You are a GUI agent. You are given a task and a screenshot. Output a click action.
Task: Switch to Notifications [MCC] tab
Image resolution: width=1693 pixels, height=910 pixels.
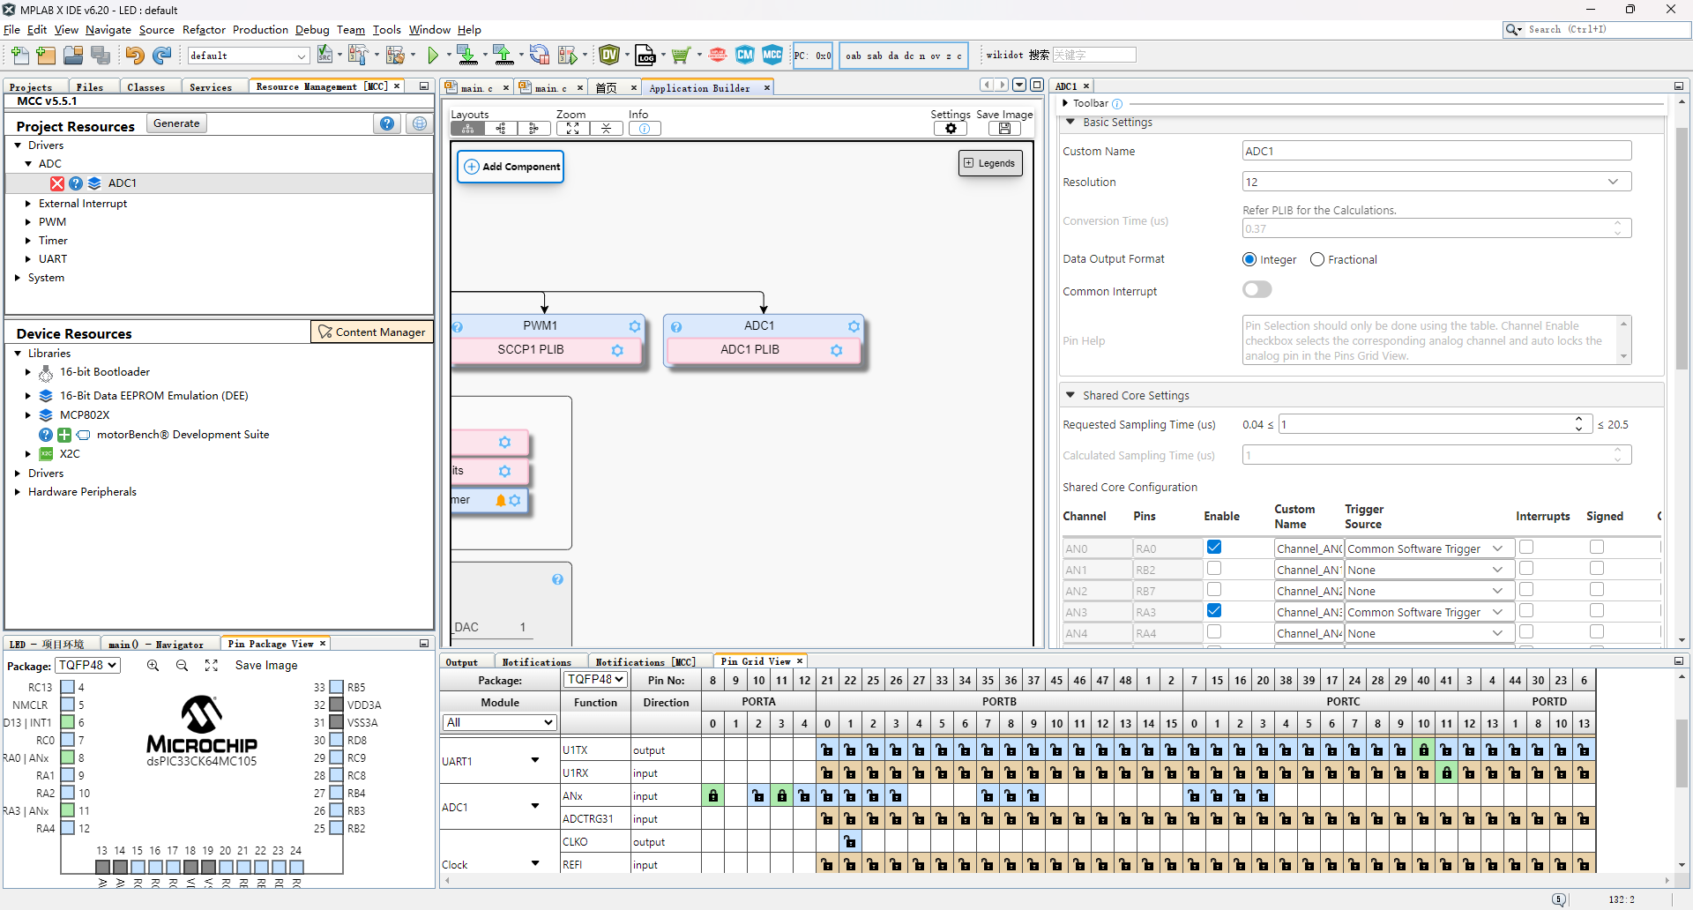[x=645, y=661]
